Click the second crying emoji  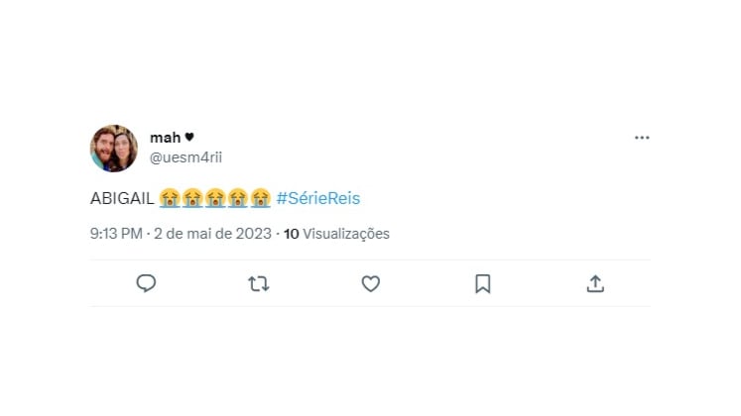191,198
